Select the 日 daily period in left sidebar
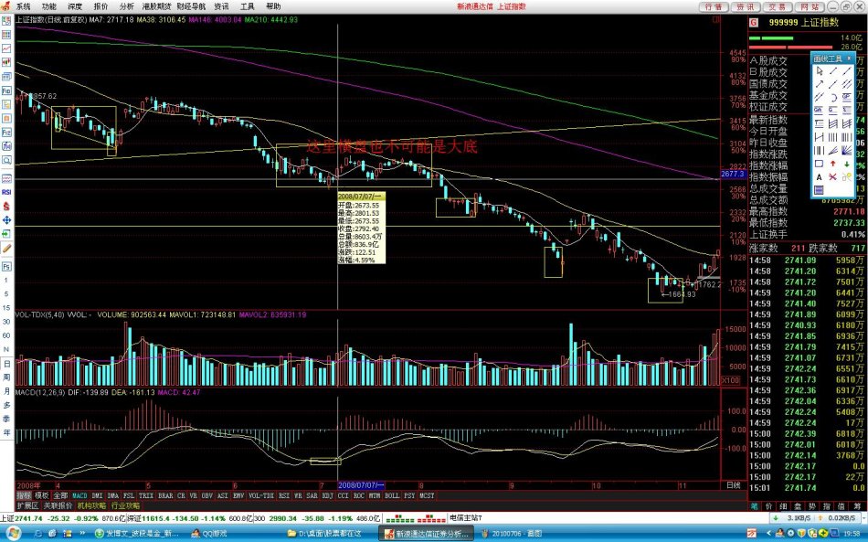 (6, 364)
